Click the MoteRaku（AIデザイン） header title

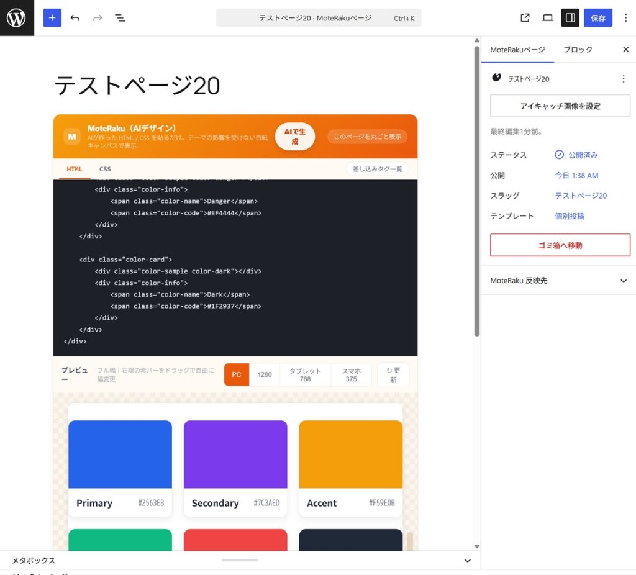132,128
